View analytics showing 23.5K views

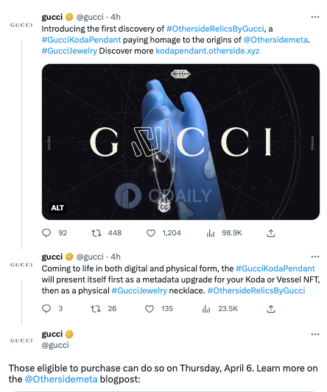point(206,309)
